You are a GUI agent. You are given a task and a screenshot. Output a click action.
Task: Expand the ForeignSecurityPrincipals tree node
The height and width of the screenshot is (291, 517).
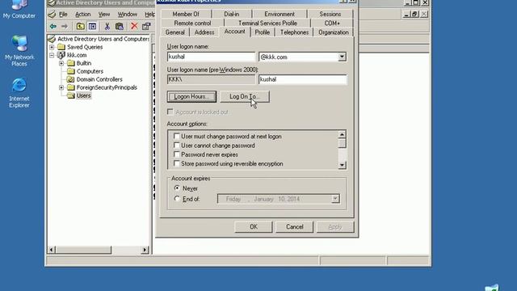[x=61, y=87]
